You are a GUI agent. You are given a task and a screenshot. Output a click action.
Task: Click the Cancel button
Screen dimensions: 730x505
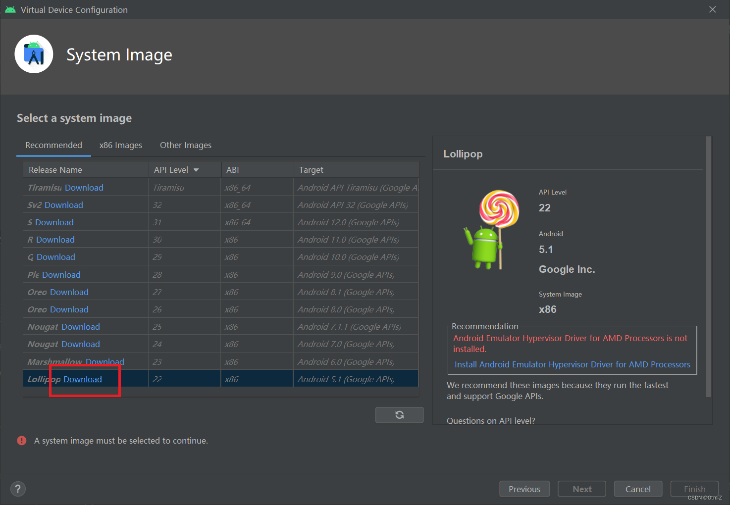(638, 489)
